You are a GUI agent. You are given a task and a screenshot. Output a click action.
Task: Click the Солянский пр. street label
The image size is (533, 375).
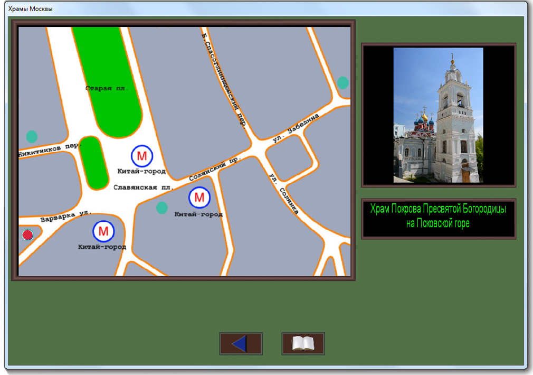pyautogui.click(x=214, y=168)
